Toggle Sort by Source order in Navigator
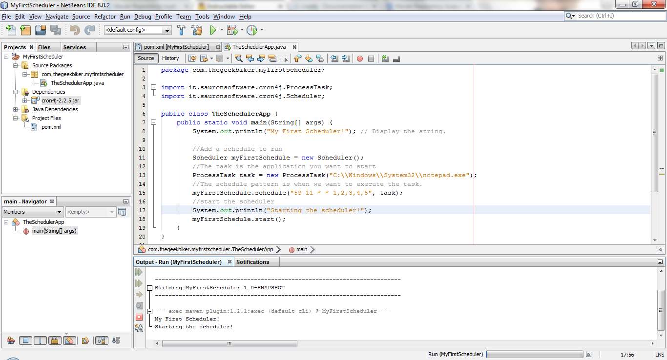 [x=116, y=340]
